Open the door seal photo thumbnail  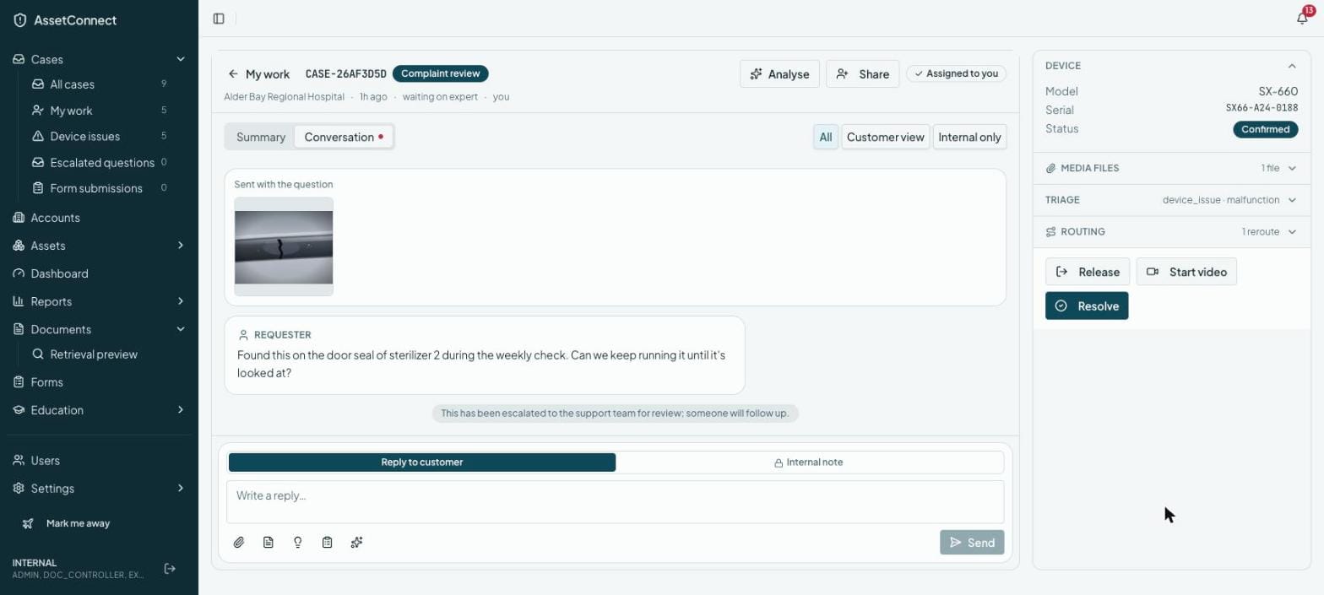[x=284, y=247]
